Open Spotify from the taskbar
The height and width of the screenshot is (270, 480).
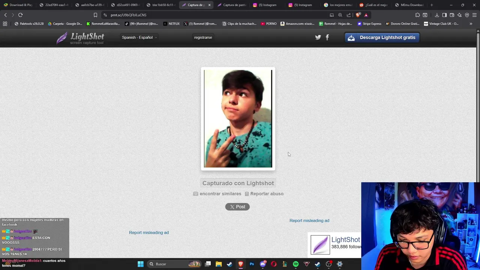pyautogui.click(x=295, y=264)
